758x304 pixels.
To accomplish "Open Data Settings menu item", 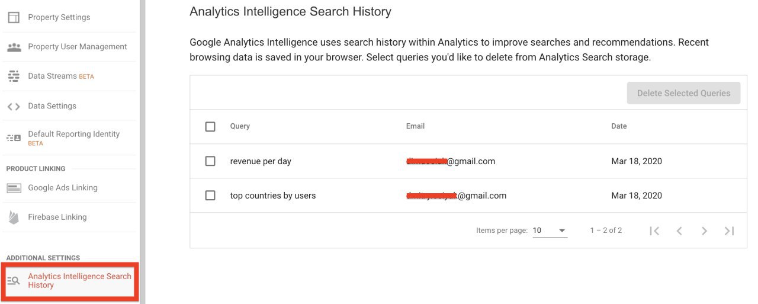I will pyautogui.click(x=52, y=106).
